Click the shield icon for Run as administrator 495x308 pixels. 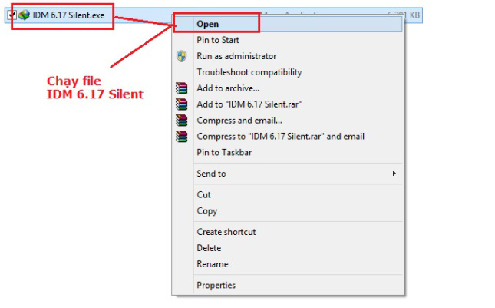(x=182, y=56)
